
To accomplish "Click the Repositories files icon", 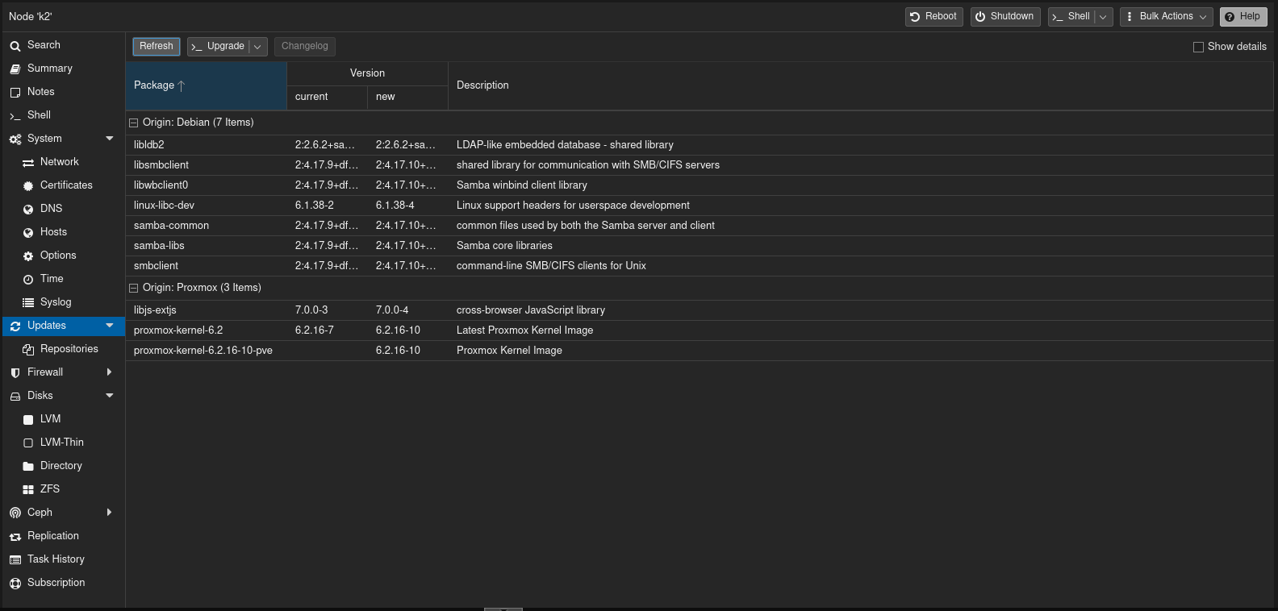I will click(x=28, y=350).
